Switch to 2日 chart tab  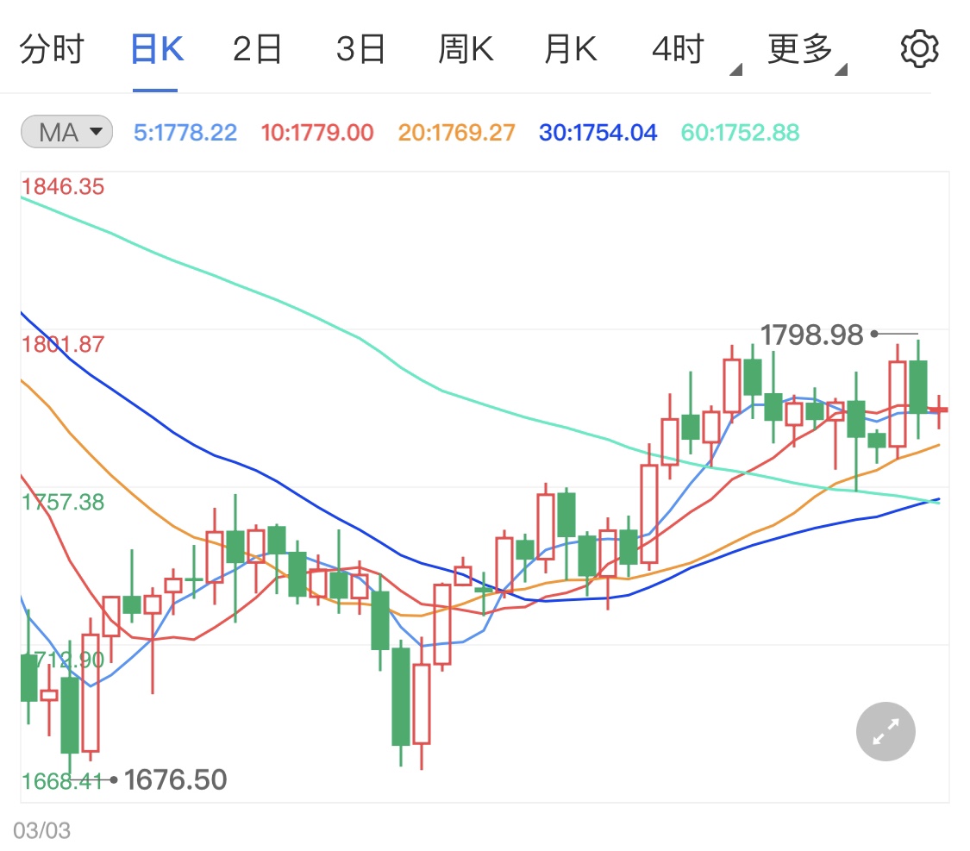(x=257, y=49)
